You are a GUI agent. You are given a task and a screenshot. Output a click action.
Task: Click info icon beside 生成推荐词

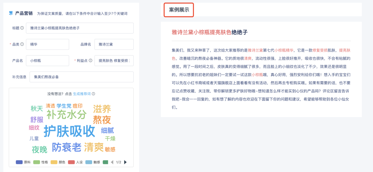[94, 94]
